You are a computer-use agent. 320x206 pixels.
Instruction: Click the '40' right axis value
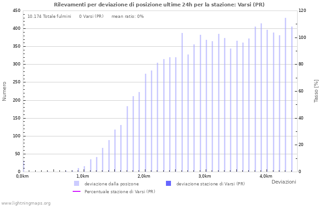pyautogui.click(x=301, y=118)
